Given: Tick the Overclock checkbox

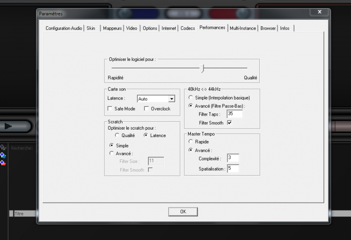Looking at the screenshot, I should point(147,109).
